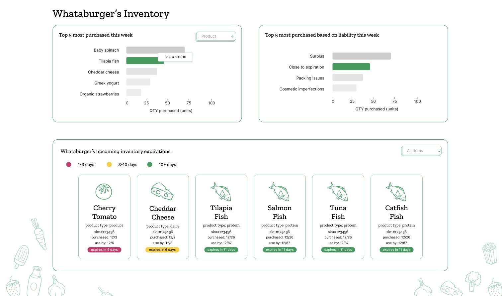This screenshot has width=502, height=296.
Task: Click 'Top 5 most purchased this week' title
Action: (x=96, y=35)
